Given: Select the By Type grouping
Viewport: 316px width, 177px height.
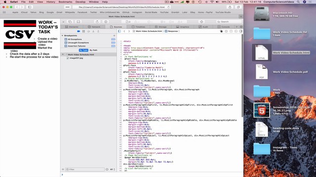Looking at the screenshot, I should tap(83, 50).
